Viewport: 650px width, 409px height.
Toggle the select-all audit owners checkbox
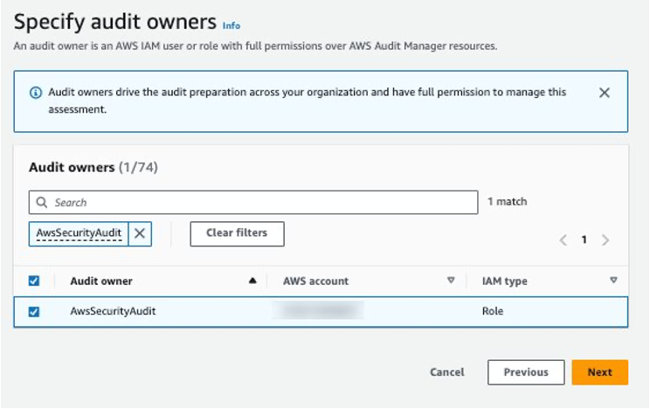tap(34, 281)
